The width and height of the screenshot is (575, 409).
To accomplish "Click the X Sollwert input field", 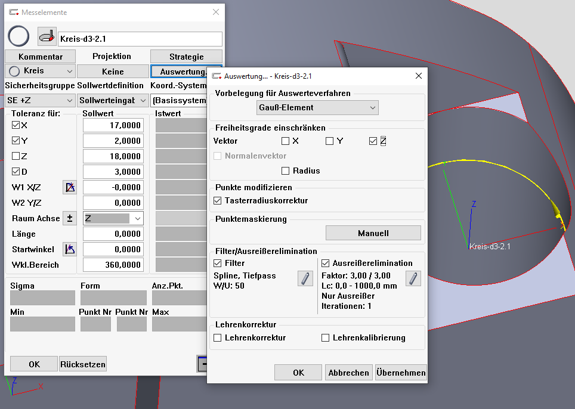I will 113,125.
